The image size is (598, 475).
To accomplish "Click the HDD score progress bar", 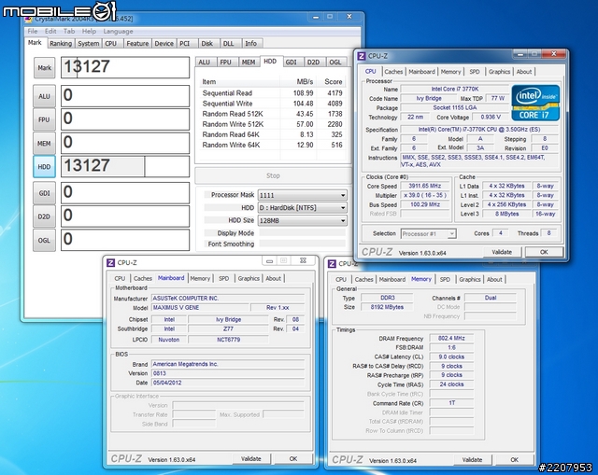I will [125, 166].
